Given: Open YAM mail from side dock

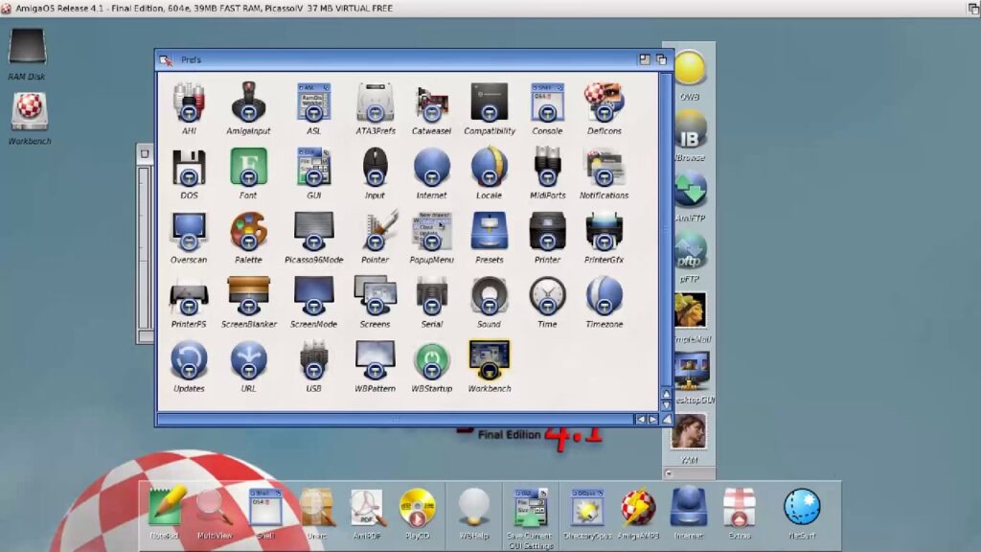Looking at the screenshot, I should pos(689,434).
